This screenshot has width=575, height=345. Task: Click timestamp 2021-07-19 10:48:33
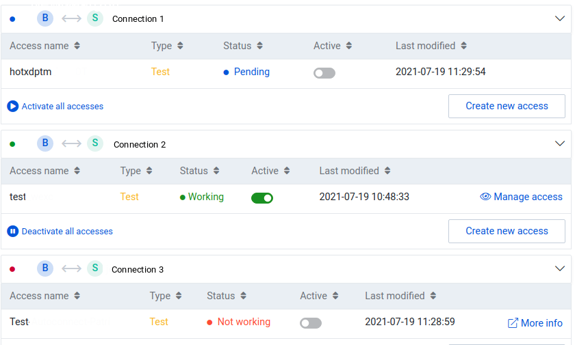pos(364,197)
